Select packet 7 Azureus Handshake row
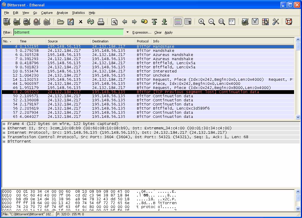Screen dimensions: 302x218 coord(148,59)
